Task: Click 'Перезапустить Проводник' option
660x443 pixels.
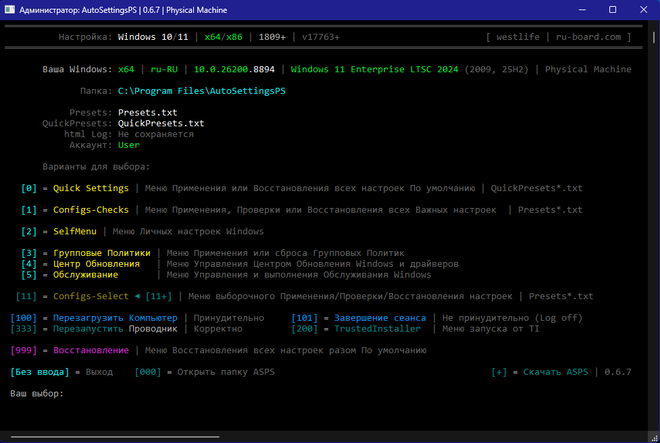Action: pos(116,329)
